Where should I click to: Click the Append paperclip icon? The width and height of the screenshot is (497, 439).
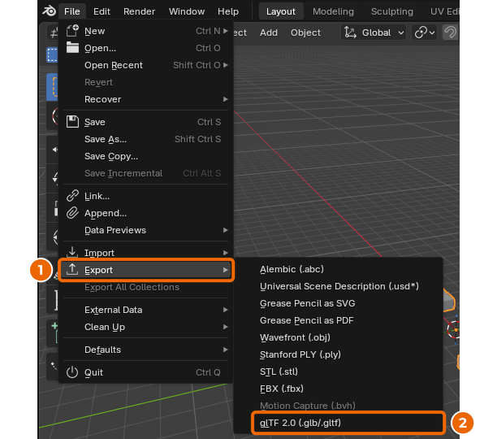point(72,213)
